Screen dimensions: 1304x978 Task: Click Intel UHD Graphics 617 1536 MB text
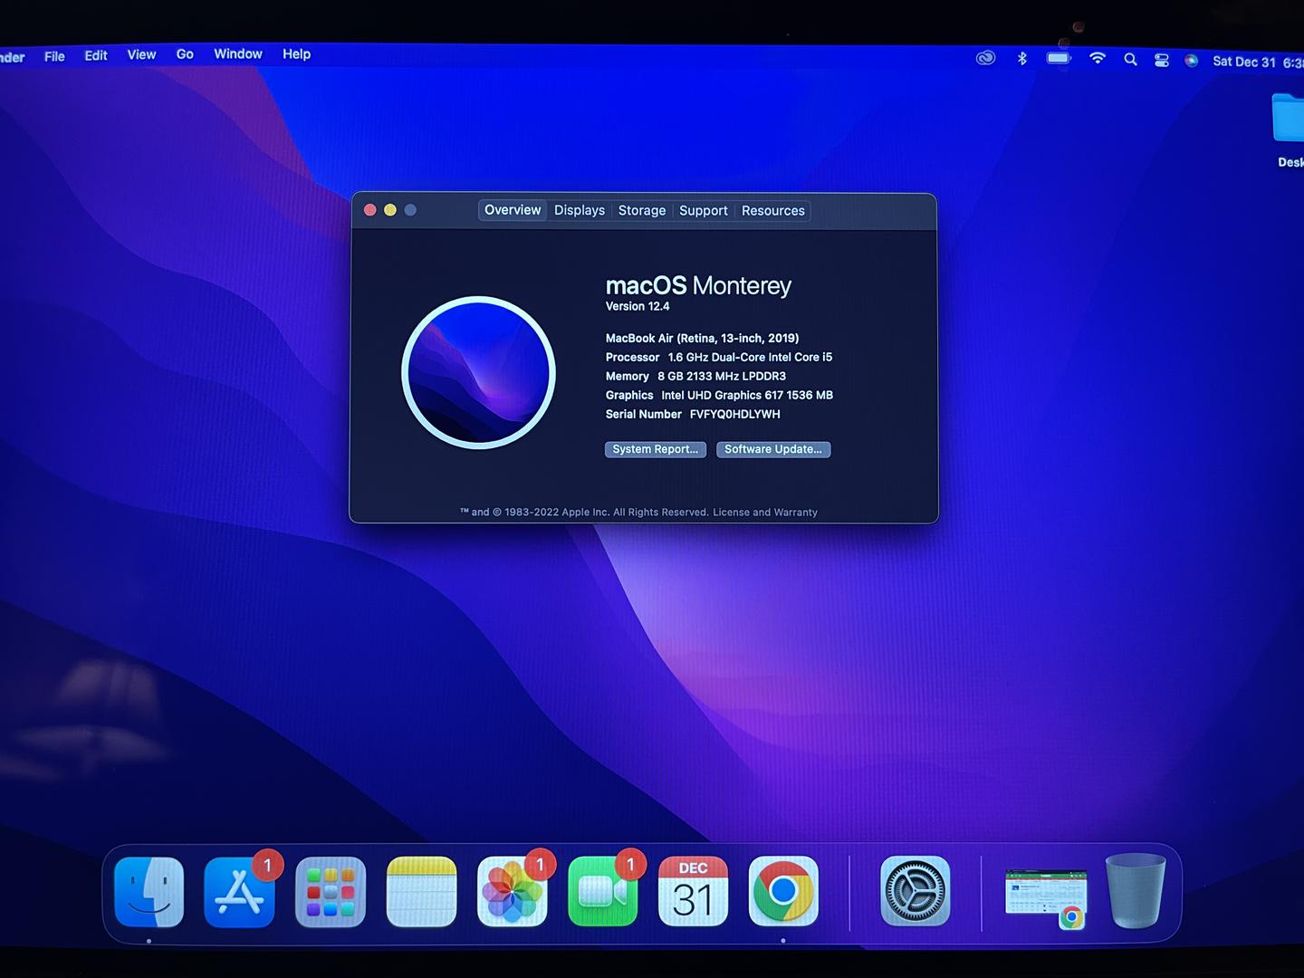[x=747, y=395]
